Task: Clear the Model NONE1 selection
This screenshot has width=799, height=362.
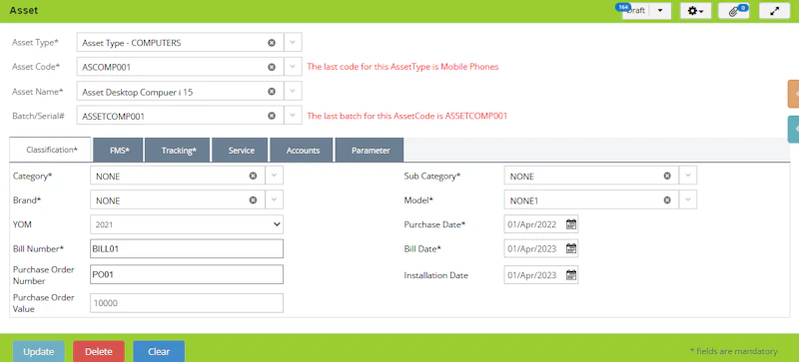Action: tap(667, 200)
